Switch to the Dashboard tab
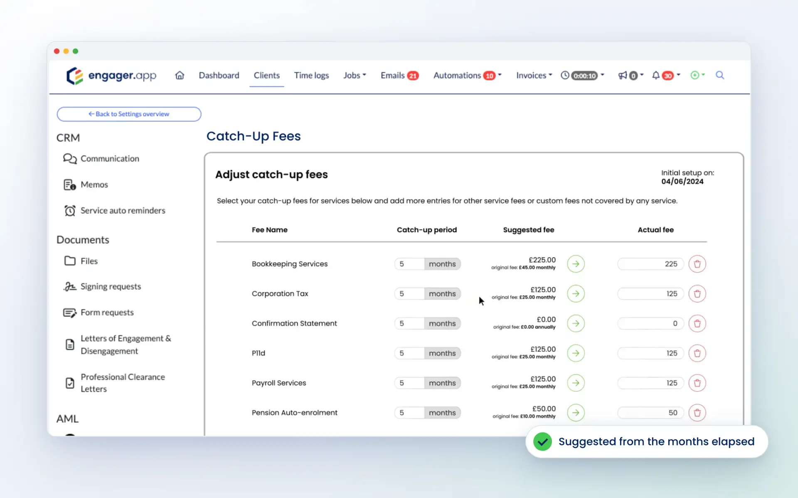 (x=219, y=75)
